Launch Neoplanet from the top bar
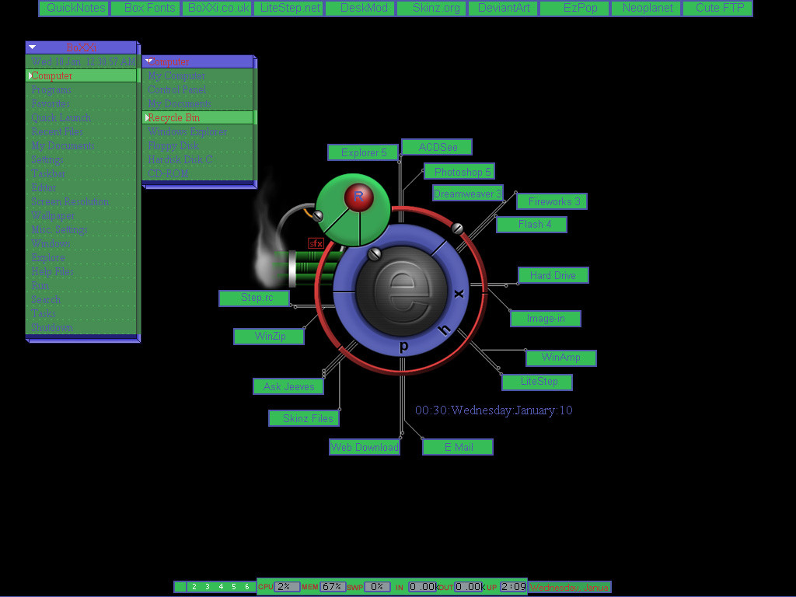The width and height of the screenshot is (796, 597). click(647, 8)
